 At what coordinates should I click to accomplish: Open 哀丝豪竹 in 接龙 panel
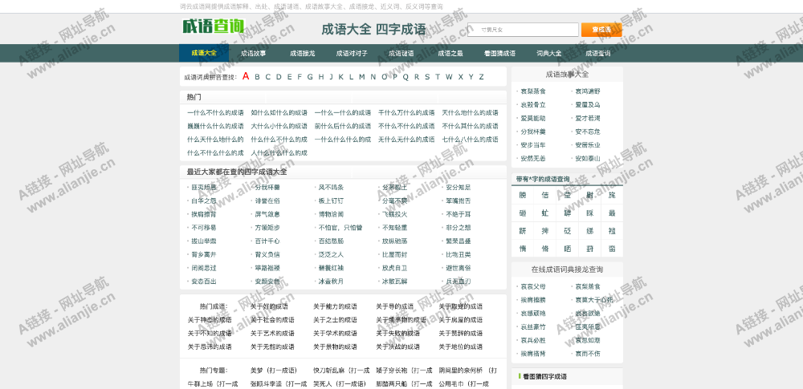533,326
